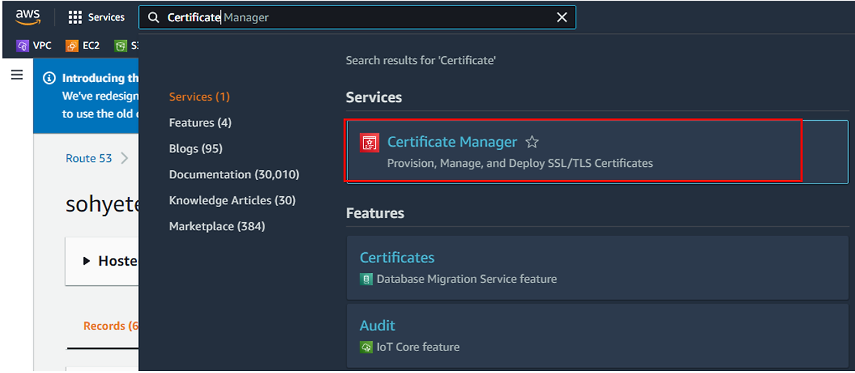This screenshot has height=373, width=855.
Task: Open the Certificate Manager service link
Action: (452, 142)
